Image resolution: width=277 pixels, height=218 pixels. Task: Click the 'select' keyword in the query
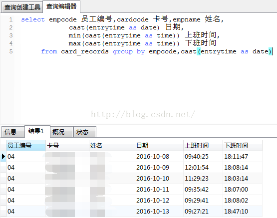(33, 19)
